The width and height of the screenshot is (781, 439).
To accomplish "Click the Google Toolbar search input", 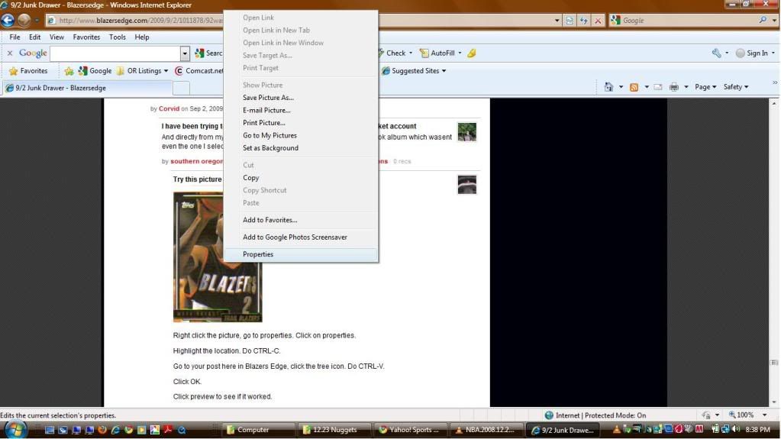I will [x=115, y=53].
